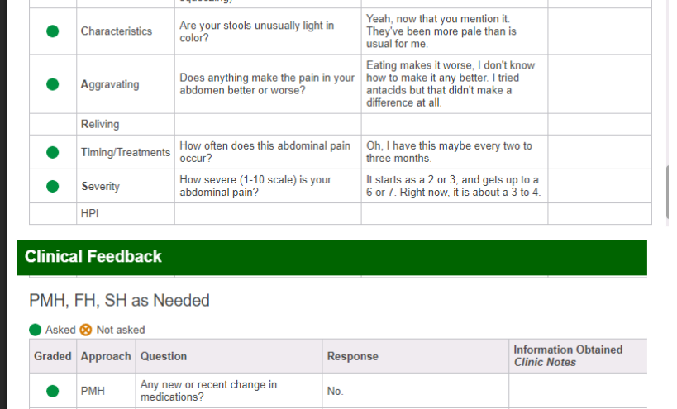Click the stools light in color question
This screenshot has height=409, width=677.
click(x=256, y=31)
